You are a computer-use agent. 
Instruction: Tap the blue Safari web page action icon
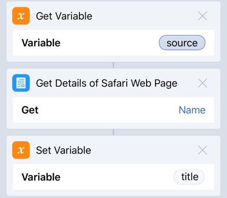(21, 83)
